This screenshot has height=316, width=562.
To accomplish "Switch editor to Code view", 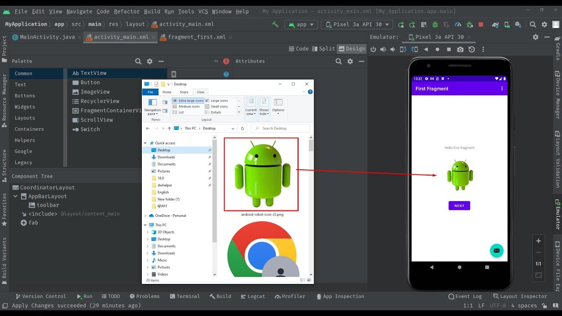I will click(x=299, y=49).
